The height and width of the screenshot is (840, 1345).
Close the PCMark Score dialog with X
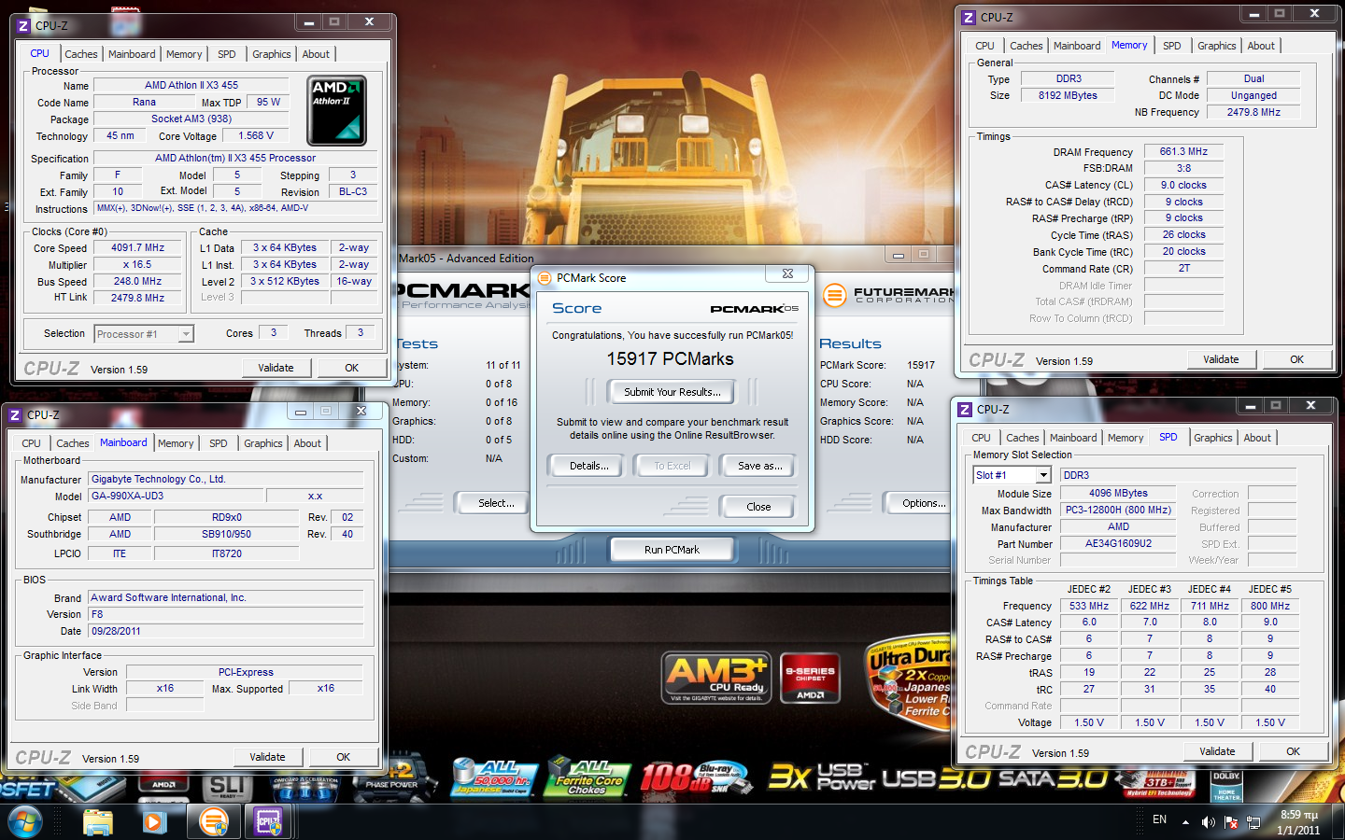click(787, 273)
